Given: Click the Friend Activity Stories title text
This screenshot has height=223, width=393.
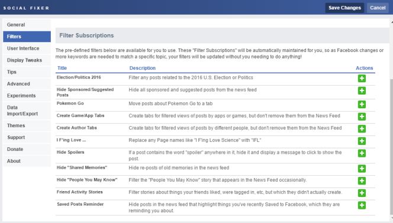Looking at the screenshot, I should pyautogui.click(x=80, y=192).
